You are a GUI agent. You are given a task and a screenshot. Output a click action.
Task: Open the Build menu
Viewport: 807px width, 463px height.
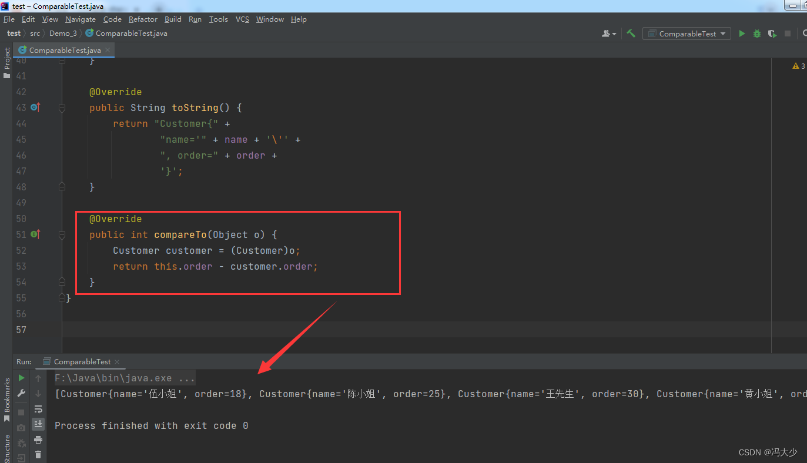tap(173, 19)
